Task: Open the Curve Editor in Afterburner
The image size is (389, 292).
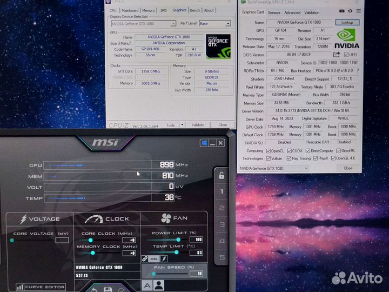Action: tap(41, 287)
